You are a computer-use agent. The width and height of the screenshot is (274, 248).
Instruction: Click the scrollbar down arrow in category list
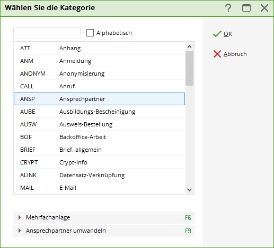point(190,190)
